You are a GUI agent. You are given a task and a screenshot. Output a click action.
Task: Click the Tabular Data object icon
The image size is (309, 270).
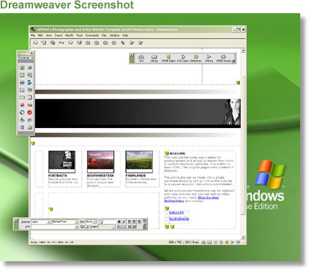pos(29,75)
